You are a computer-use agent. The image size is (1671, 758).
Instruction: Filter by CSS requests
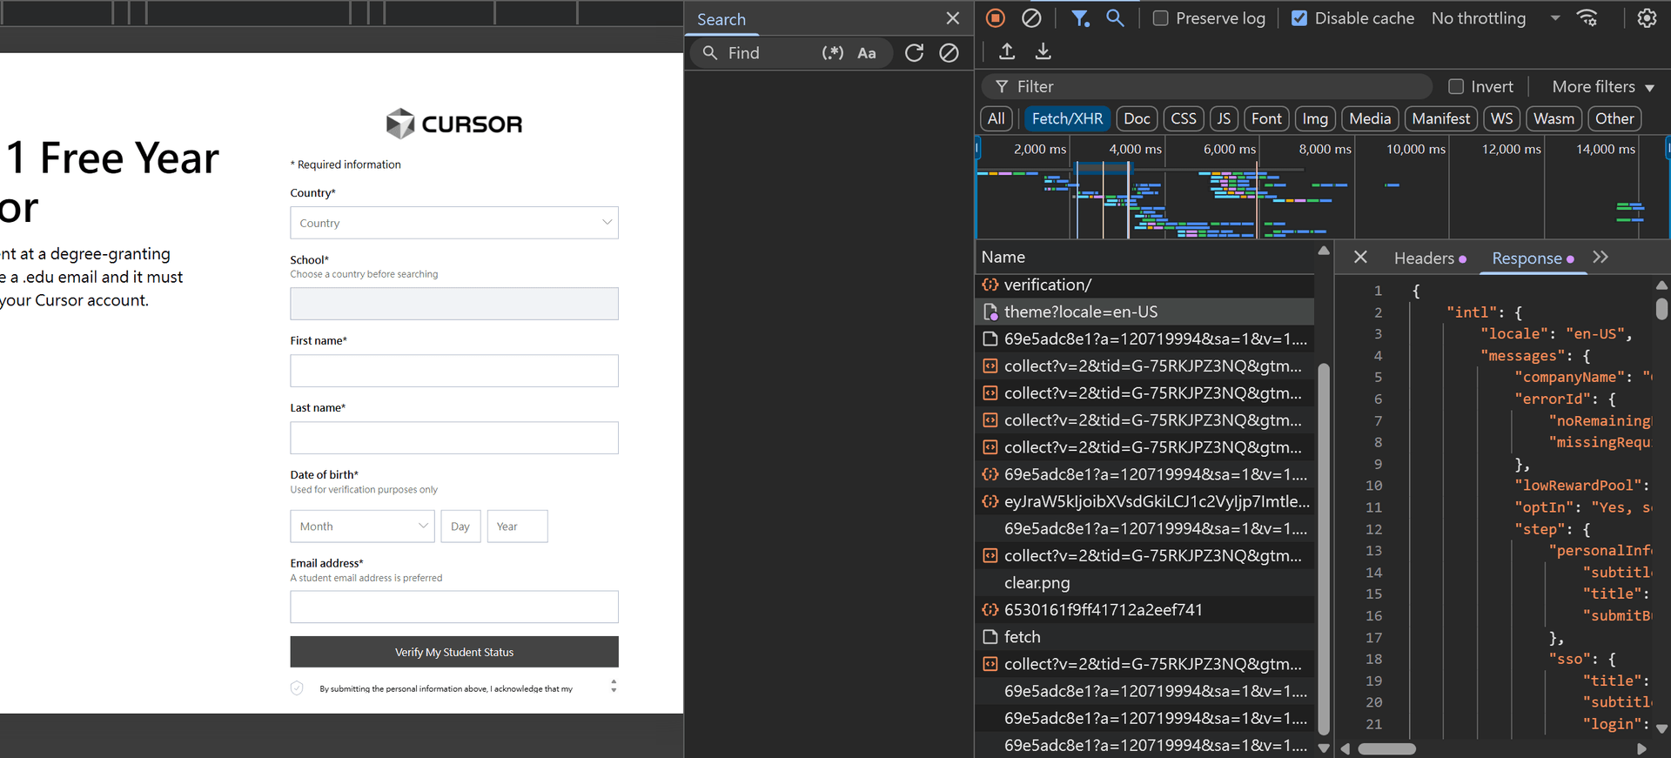tap(1184, 118)
